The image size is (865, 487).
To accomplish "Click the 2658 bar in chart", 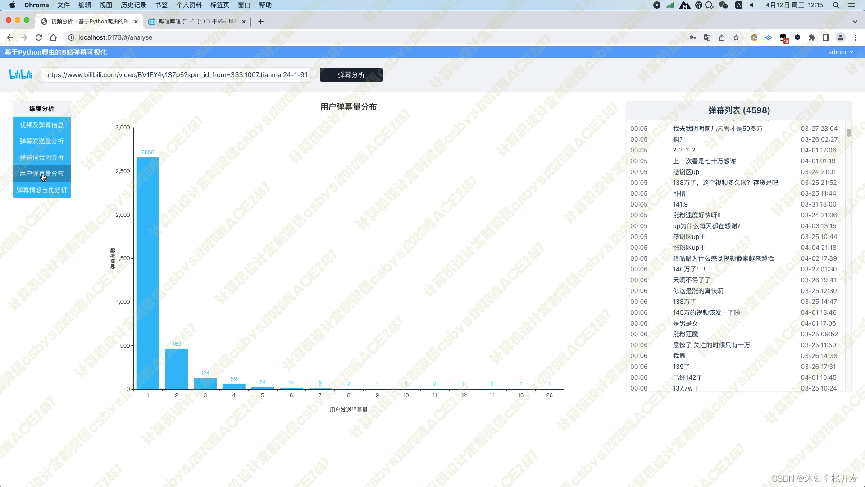I will (x=148, y=273).
